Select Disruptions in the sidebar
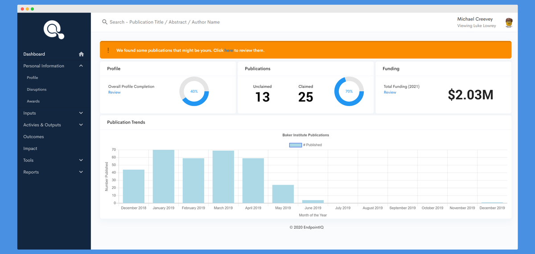The image size is (535, 254). [x=37, y=90]
